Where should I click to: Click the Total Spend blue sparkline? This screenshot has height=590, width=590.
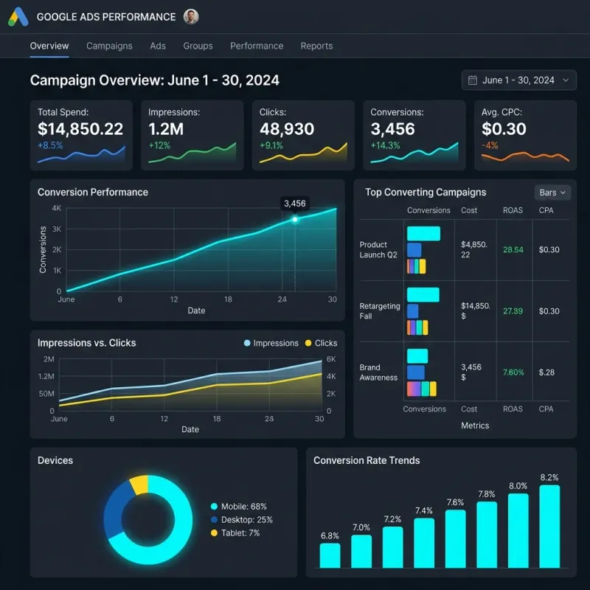point(81,155)
